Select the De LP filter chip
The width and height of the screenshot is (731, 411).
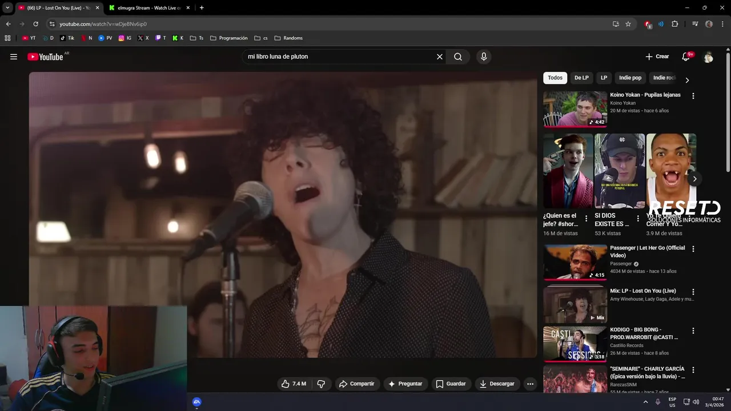point(581,78)
